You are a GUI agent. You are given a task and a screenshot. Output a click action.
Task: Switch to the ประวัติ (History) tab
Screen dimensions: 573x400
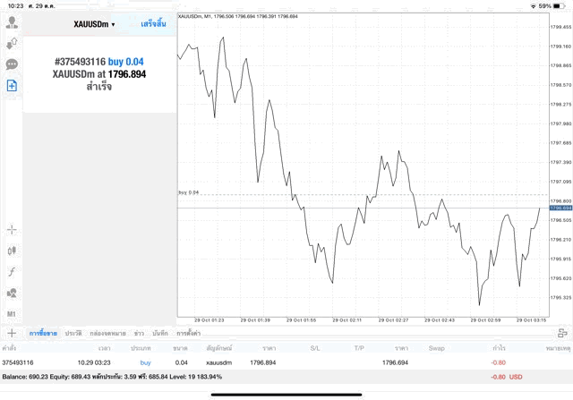tap(73, 333)
